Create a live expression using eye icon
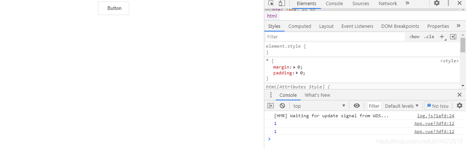The width and height of the screenshot is (466, 148). point(357,106)
